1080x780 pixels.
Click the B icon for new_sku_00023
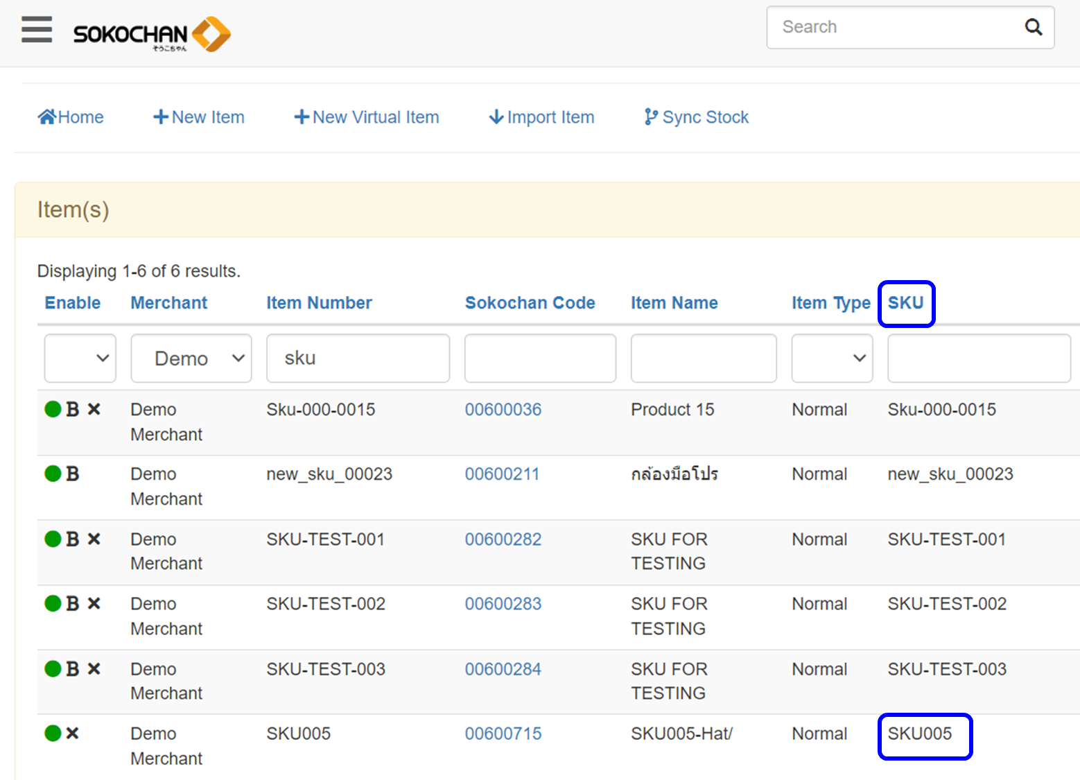tap(73, 474)
